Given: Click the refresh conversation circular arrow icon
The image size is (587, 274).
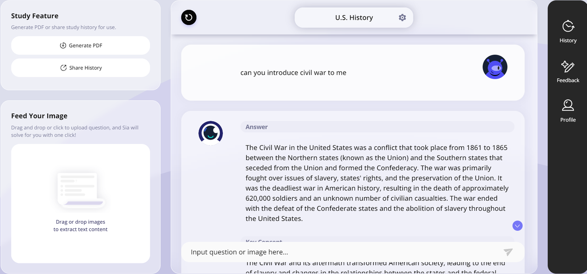Looking at the screenshot, I should point(189,18).
